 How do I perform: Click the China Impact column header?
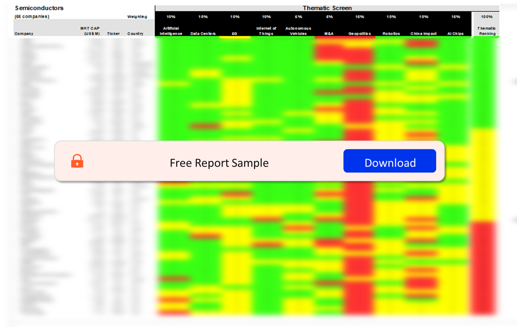[x=423, y=34]
